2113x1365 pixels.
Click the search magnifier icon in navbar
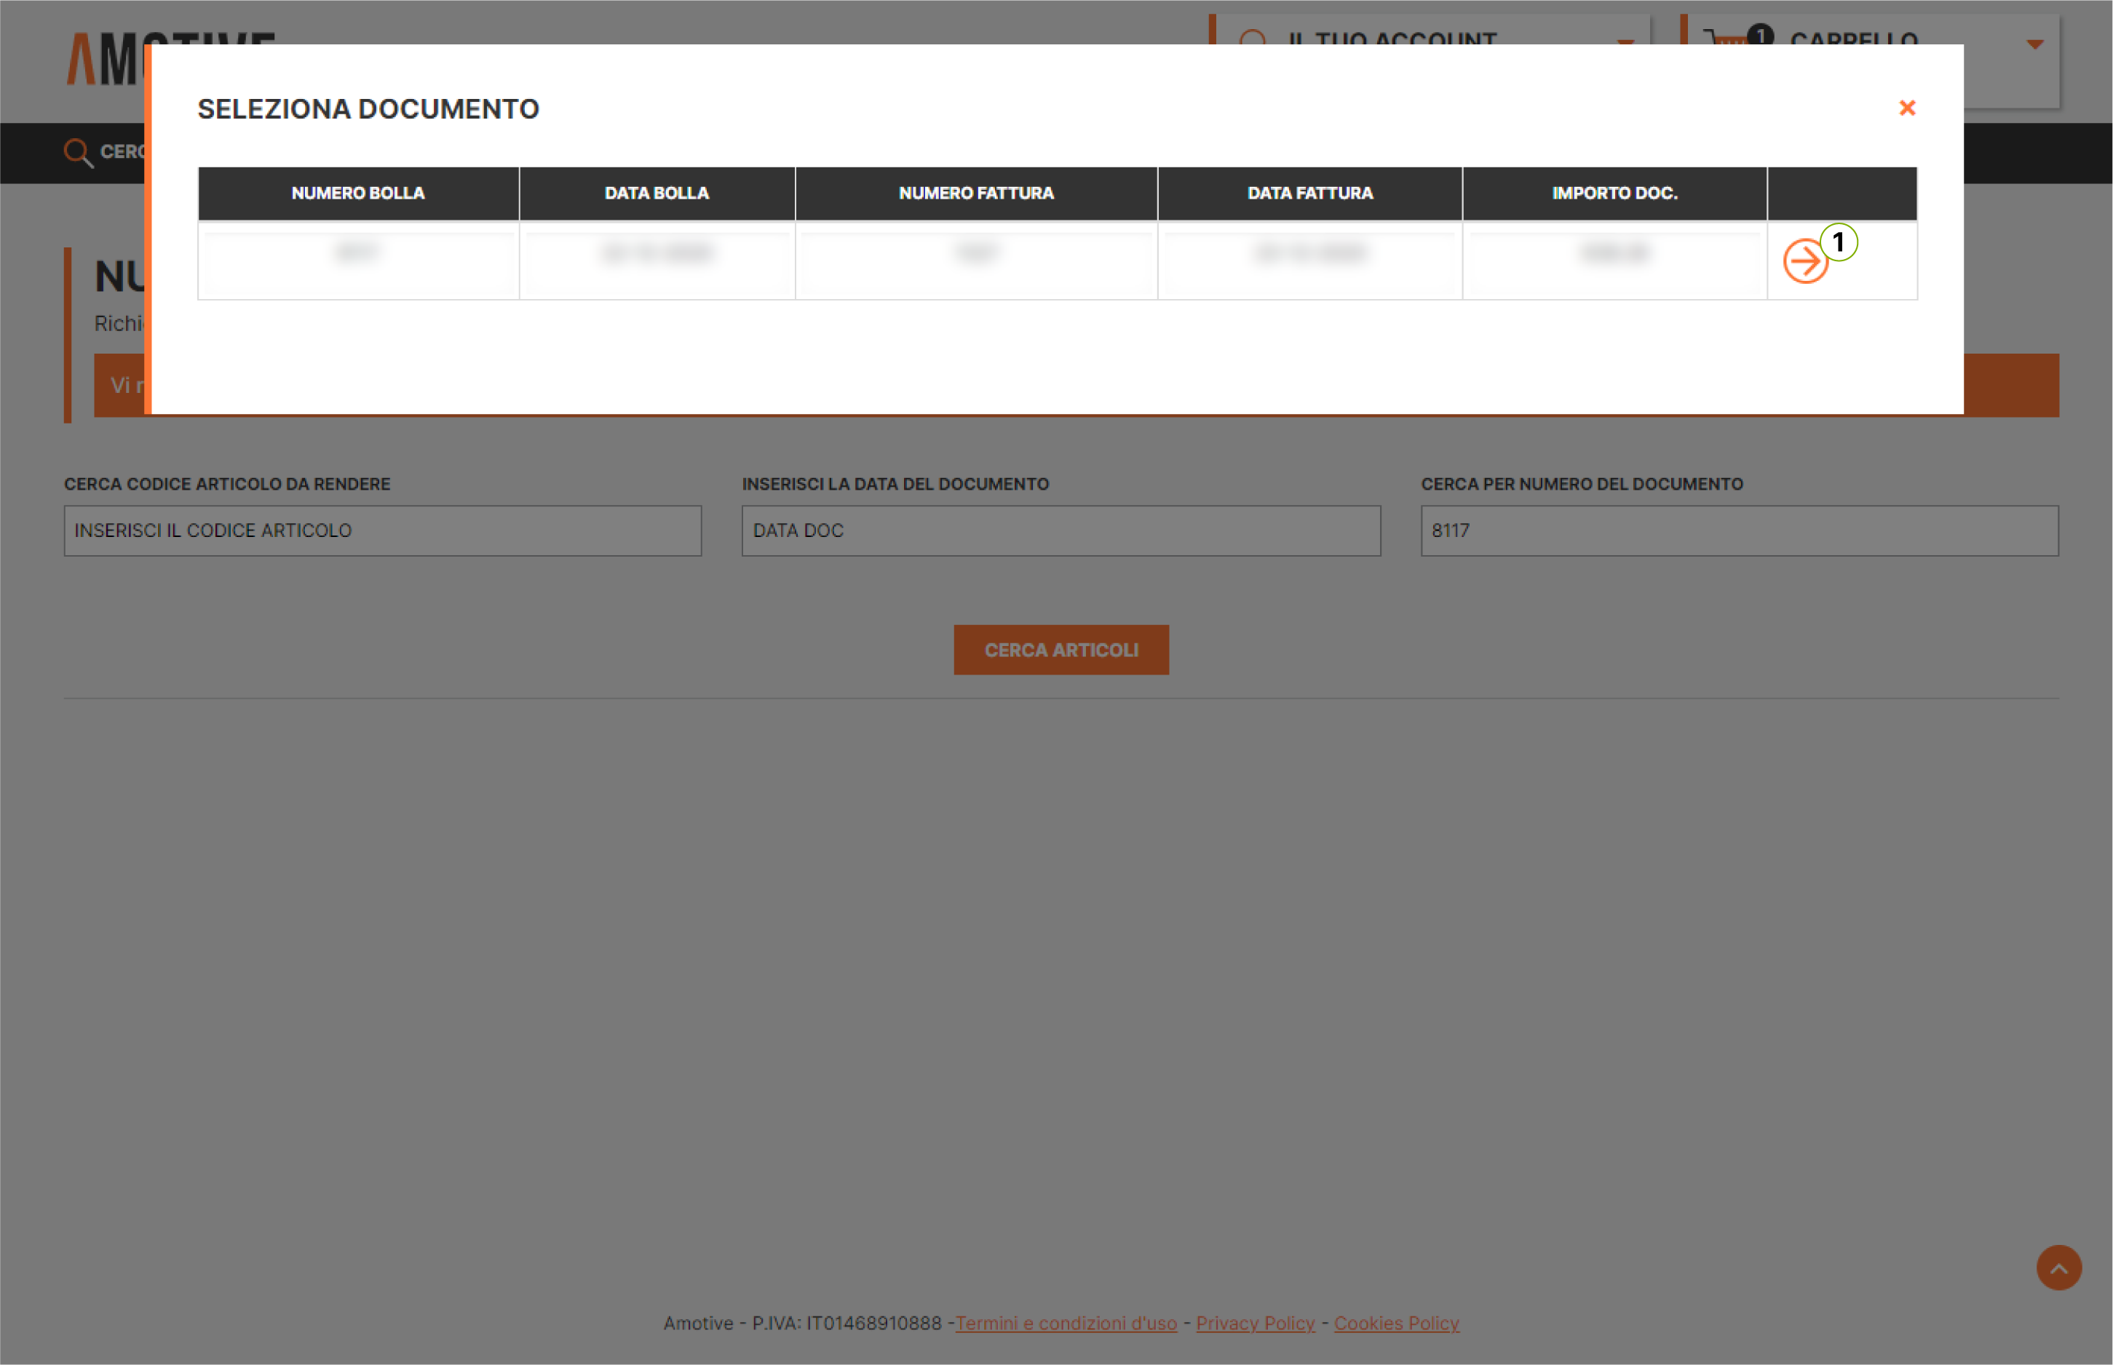coord(78,153)
